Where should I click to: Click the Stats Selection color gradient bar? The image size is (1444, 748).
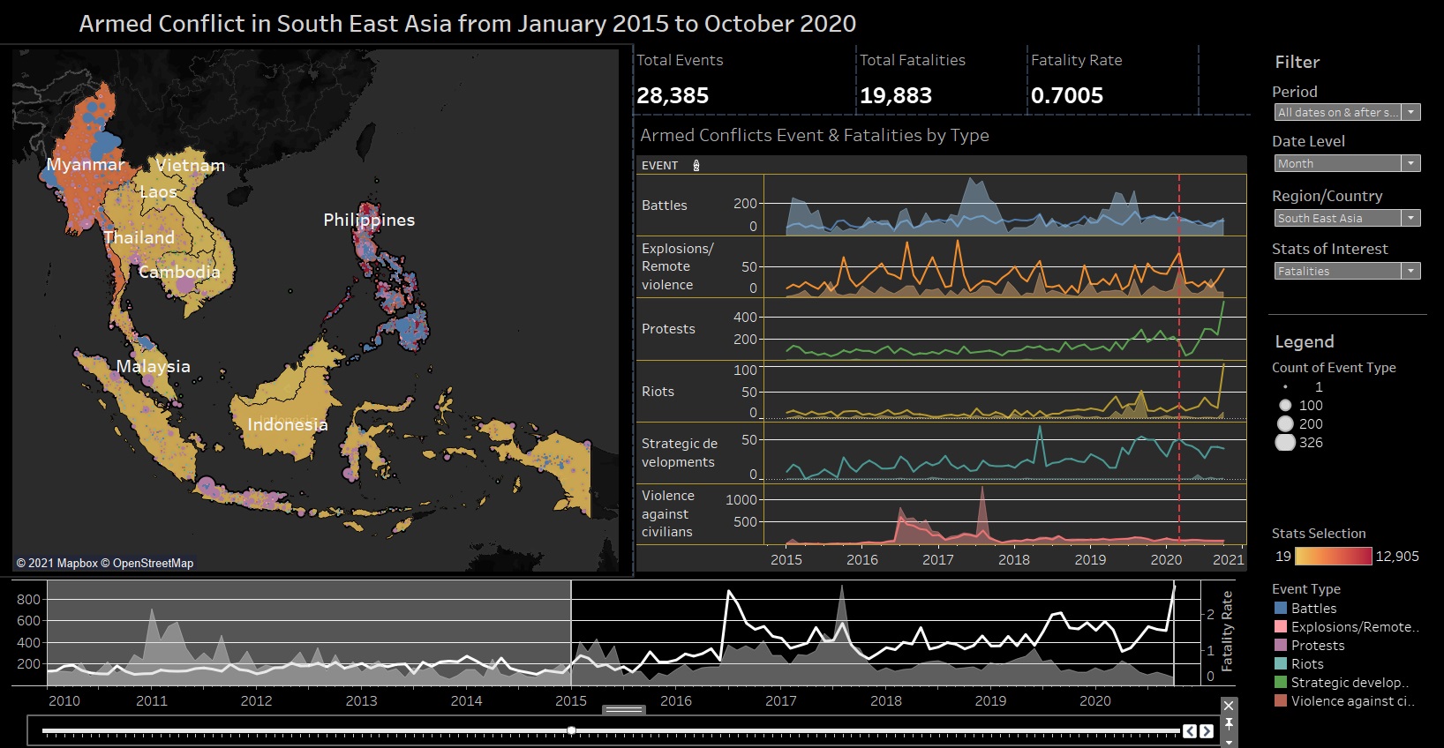tap(1334, 556)
